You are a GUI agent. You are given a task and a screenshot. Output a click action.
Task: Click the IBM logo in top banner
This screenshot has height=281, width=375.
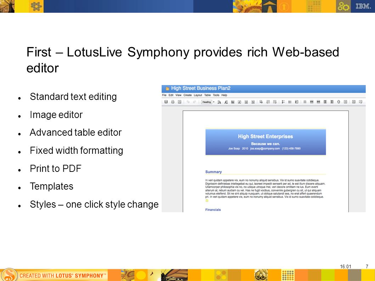point(363,6)
